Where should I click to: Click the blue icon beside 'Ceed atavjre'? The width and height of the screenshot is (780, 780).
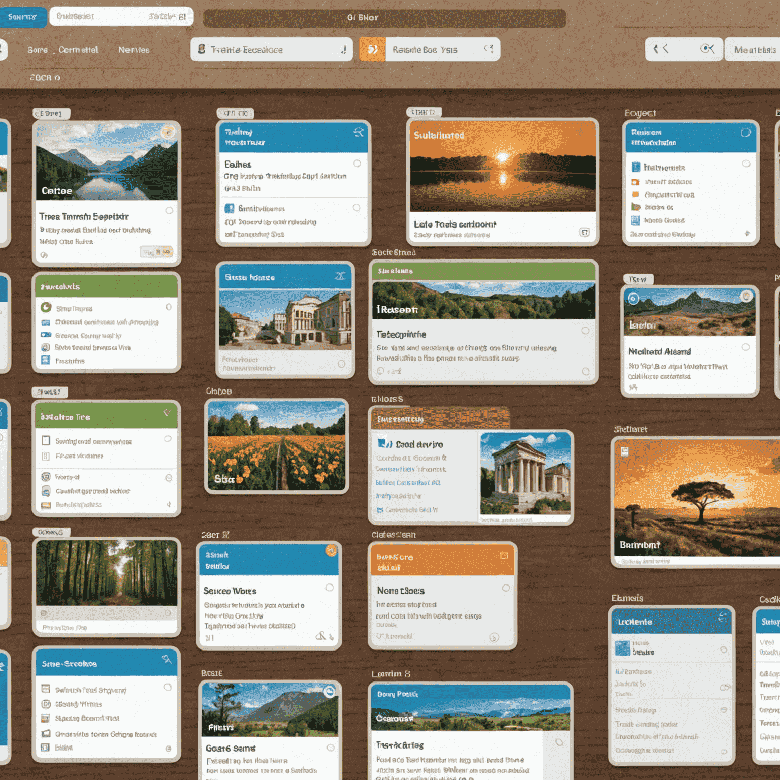tap(384, 444)
